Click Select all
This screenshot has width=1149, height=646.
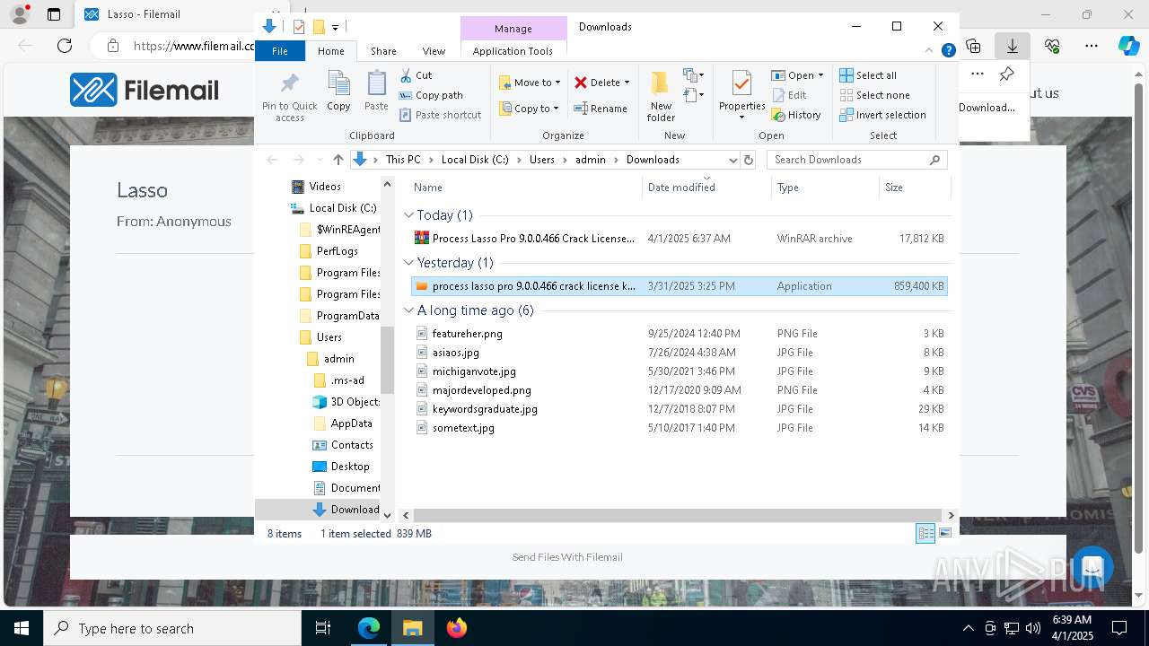(x=867, y=75)
